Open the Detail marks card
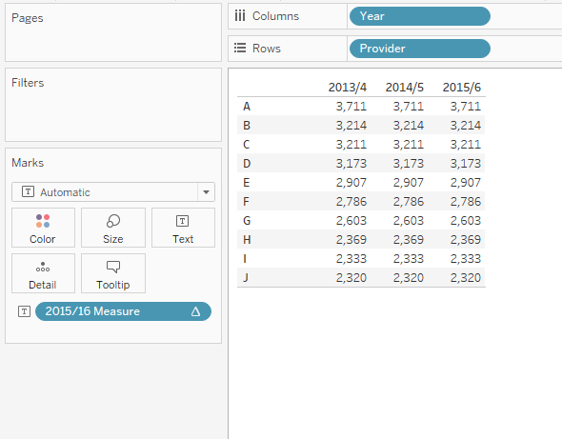This screenshot has height=439, width=562. [43, 273]
